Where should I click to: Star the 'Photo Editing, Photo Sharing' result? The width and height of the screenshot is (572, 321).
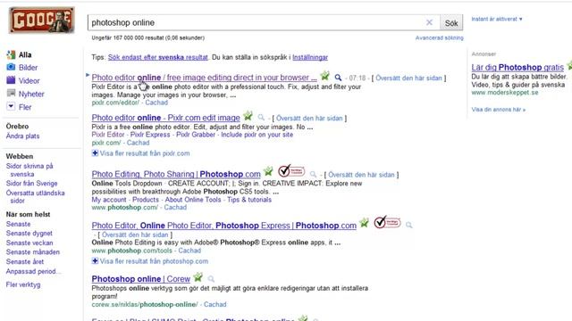point(268,171)
